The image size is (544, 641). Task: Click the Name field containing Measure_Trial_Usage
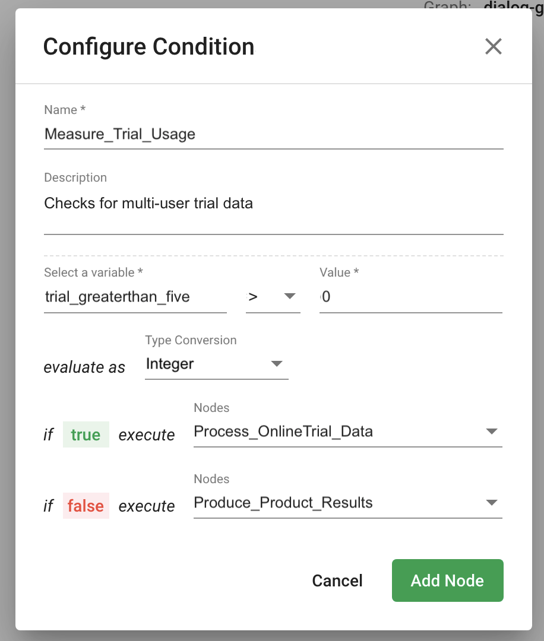point(273,135)
